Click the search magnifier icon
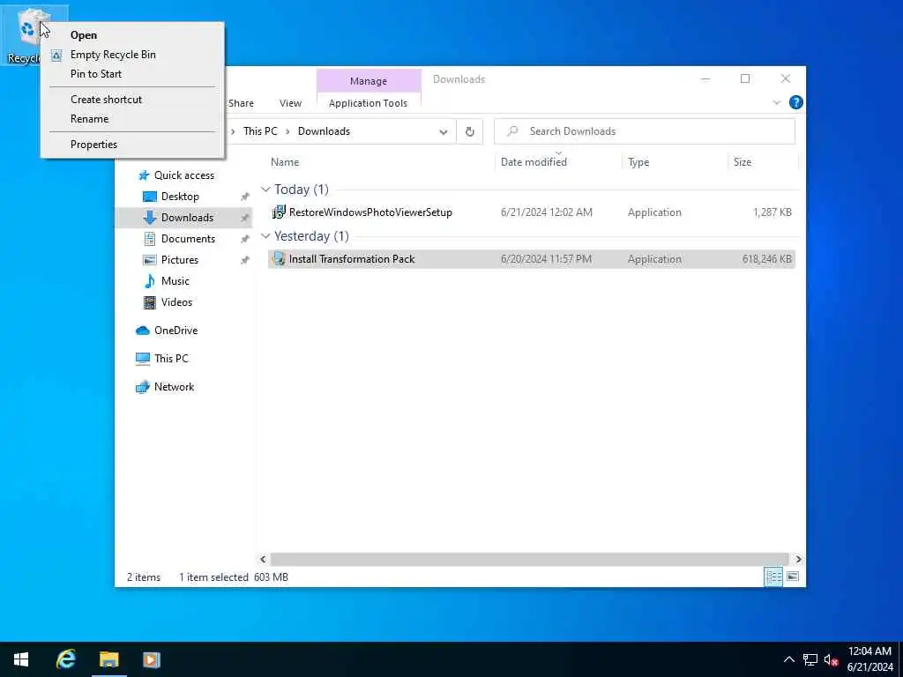Viewport: 903px width, 677px height. click(x=512, y=131)
